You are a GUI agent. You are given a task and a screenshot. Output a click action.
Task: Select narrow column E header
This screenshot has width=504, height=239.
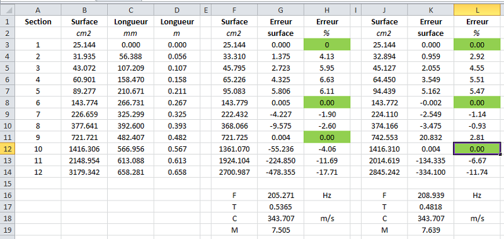click(206, 11)
